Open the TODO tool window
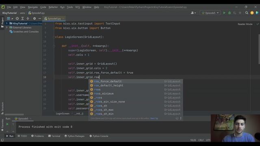Image resolution: width=260 pixels, height=146 pixels. pos(22,136)
